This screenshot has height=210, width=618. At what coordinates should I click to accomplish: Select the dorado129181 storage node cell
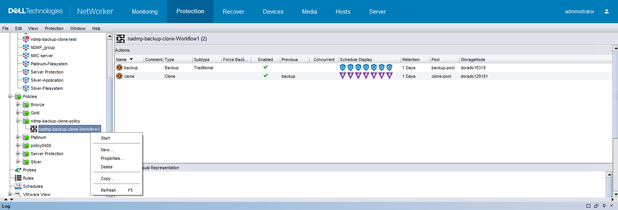click(474, 76)
